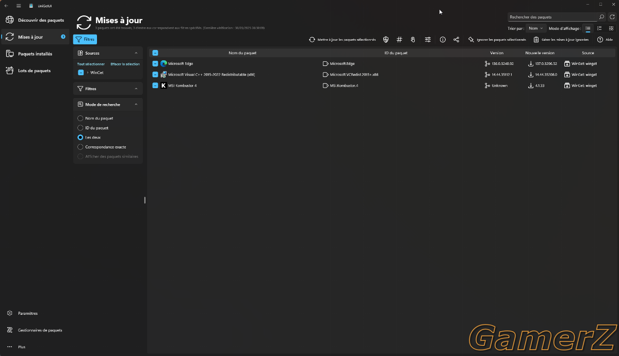
Task: Click Gérer les mises à jour ignorées
Action: pyautogui.click(x=561, y=40)
